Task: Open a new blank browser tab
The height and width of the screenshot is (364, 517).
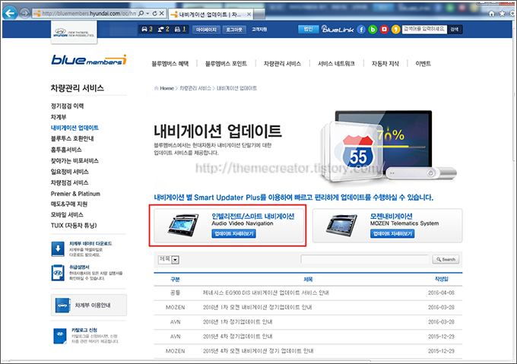Action: 259,14
